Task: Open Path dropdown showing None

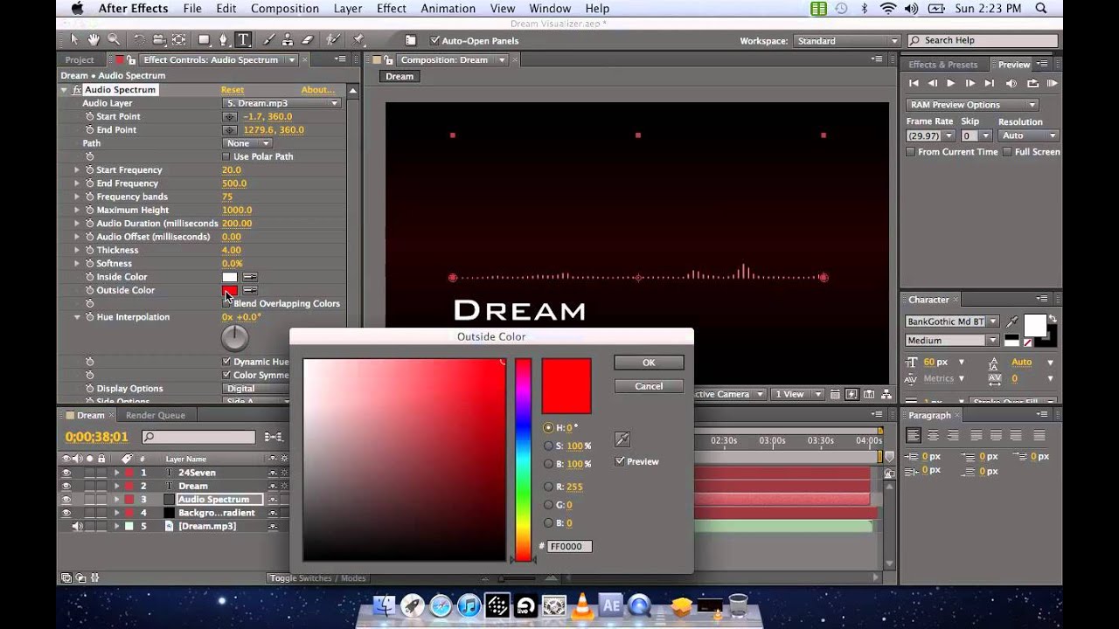Action: [x=247, y=143]
